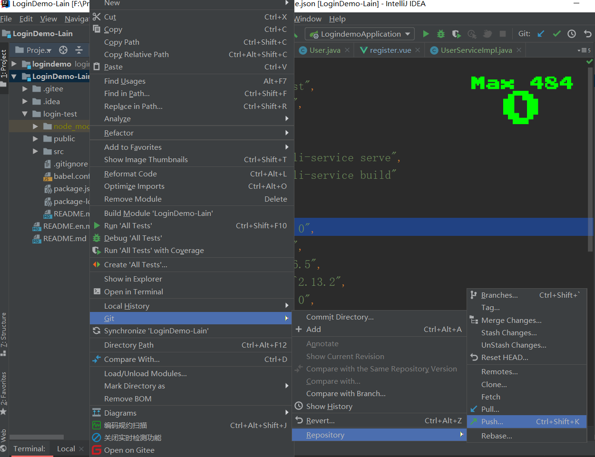Open the View menu in menu bar
This screenshot has width=595, height=457.
coord(49,19)
